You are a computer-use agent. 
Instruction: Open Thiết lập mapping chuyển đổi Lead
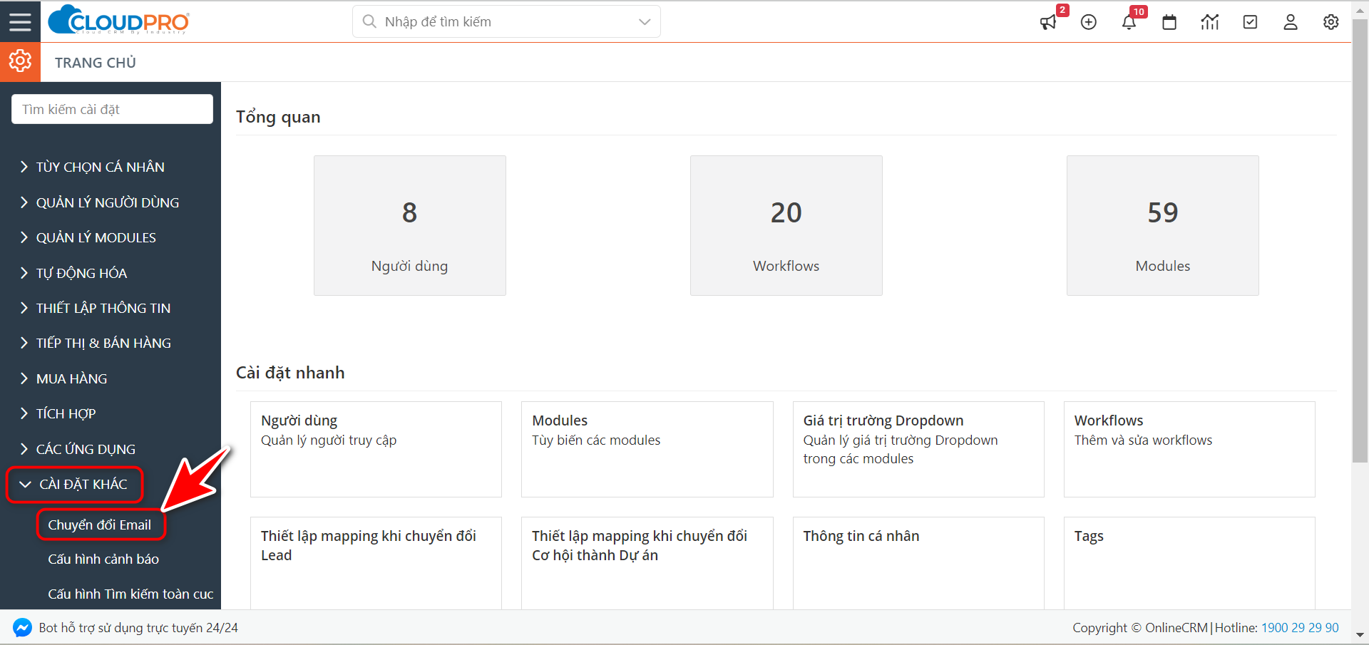coord(376,563)
